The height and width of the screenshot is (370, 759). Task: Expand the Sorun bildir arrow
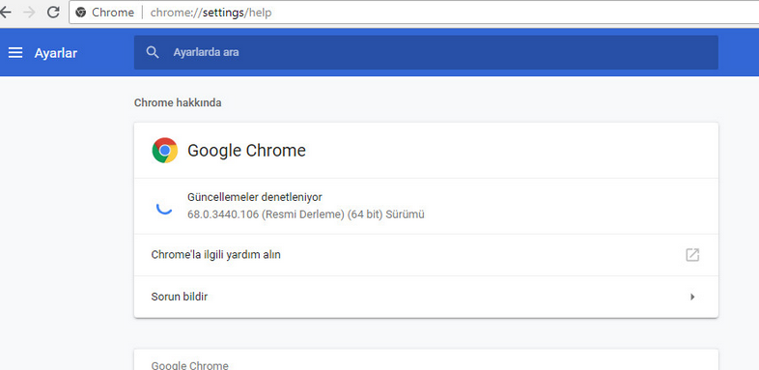point(692,297)
